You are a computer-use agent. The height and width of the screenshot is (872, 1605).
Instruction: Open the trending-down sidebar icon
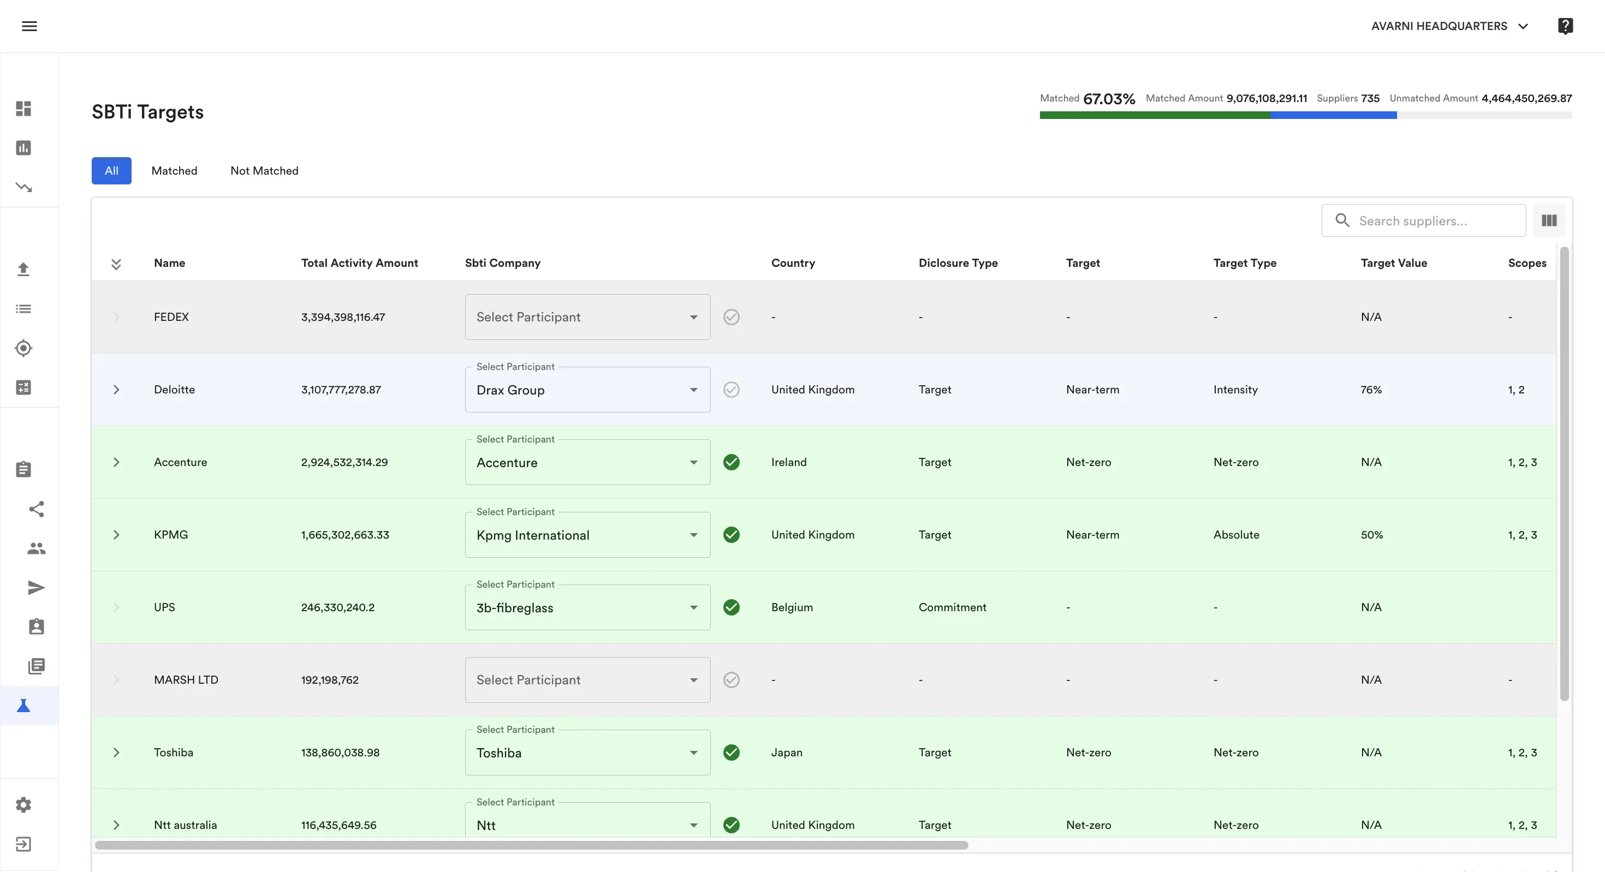(x=23, y=187)
